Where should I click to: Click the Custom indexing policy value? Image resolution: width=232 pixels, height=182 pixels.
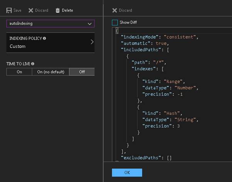[18, 47]
